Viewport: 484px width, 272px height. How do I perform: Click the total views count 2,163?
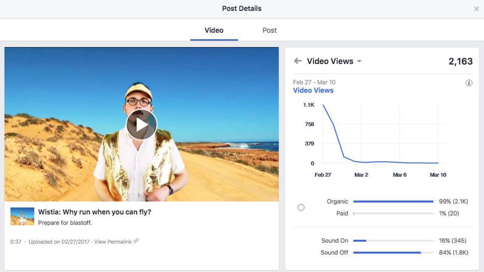click(460, 61)
